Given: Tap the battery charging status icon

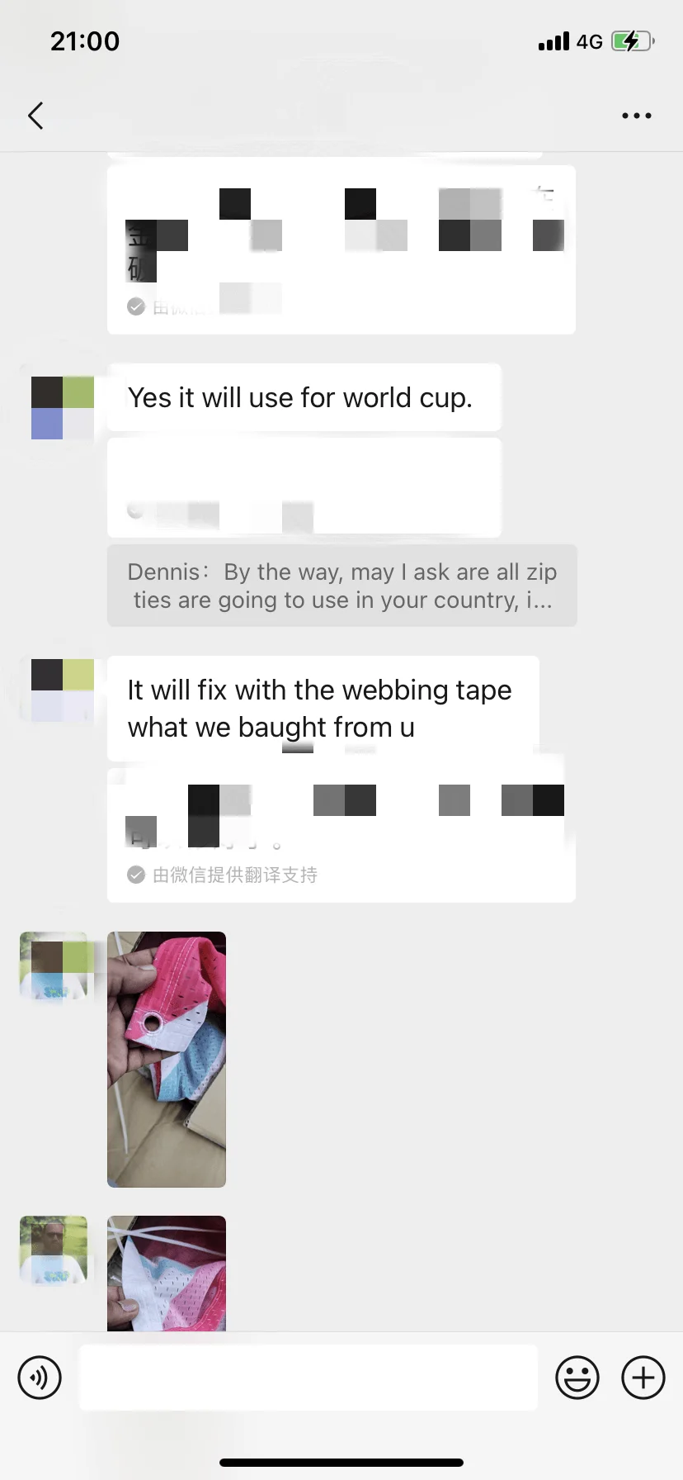Looking at the screenshot, I should coord(633,41).
